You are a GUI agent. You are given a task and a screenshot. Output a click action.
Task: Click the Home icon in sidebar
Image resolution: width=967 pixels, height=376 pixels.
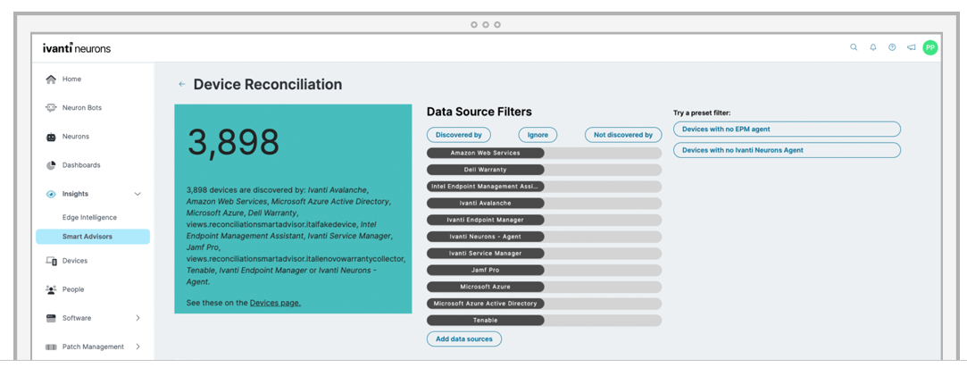coord(51,79)
